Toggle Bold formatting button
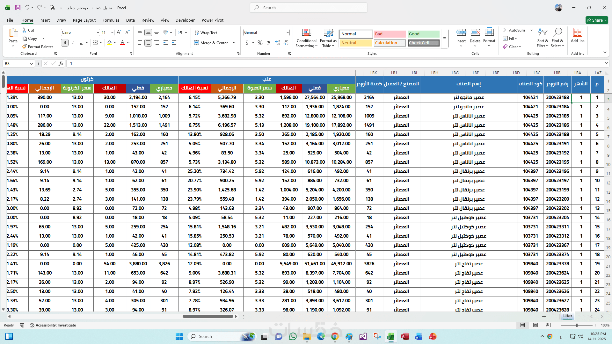Screen dimensions: 612x344 pyautogui.click(x=65, y=43)
